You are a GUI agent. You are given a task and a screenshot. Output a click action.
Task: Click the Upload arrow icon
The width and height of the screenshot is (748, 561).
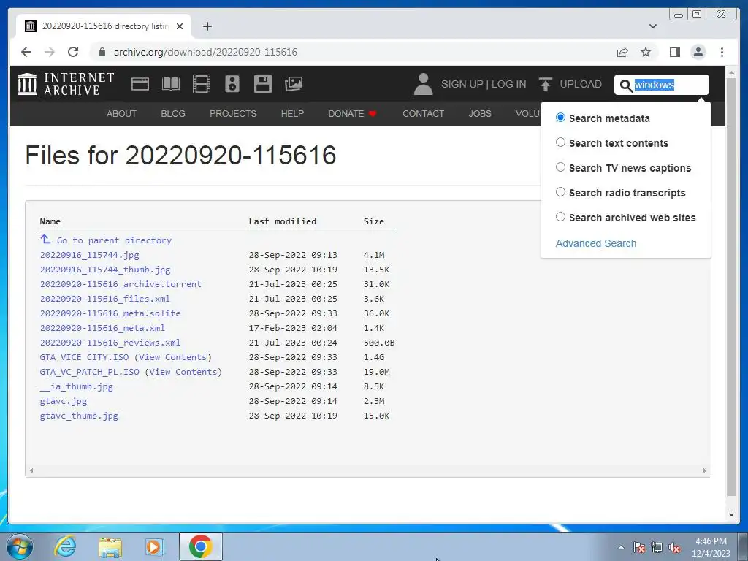(545, 84)
